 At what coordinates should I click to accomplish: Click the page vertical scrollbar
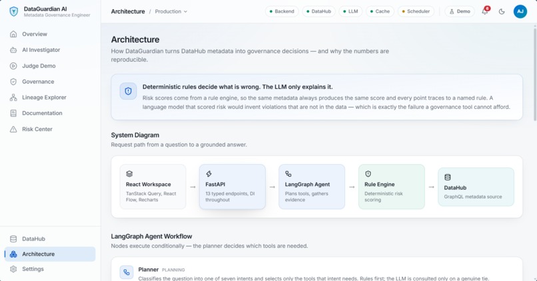click(534, 74)
